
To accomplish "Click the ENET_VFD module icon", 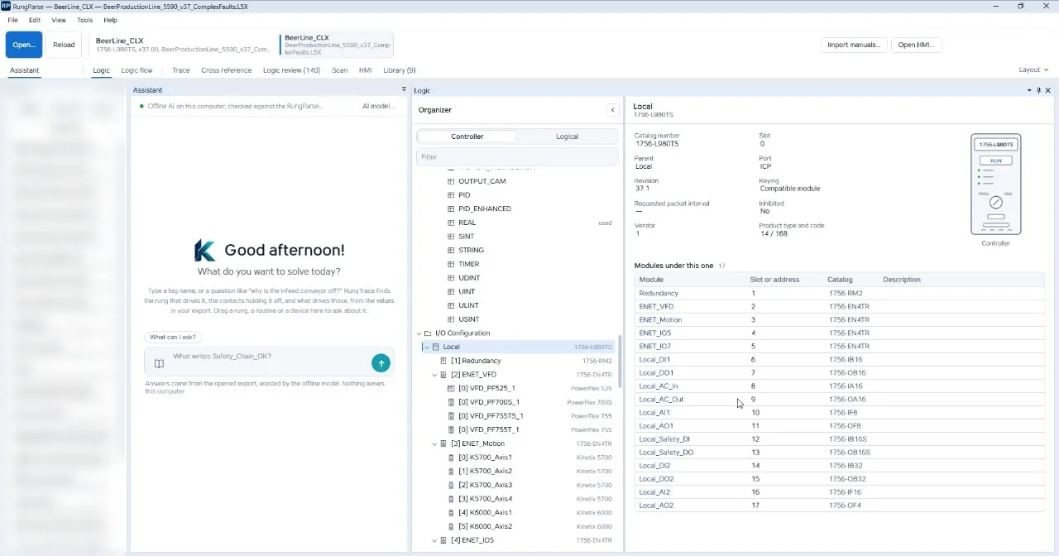I will coord(443,375).
